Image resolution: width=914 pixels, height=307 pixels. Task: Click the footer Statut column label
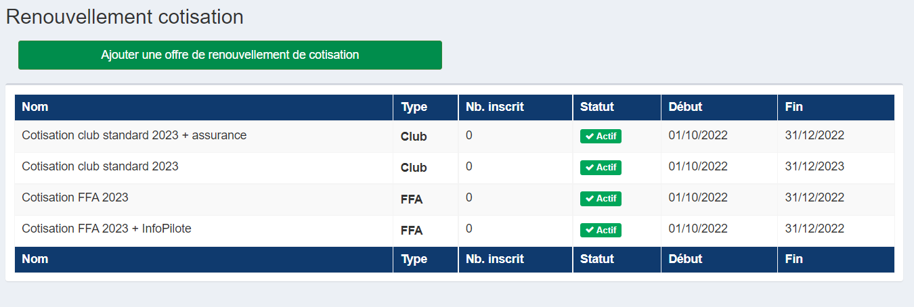click(597, 259)
